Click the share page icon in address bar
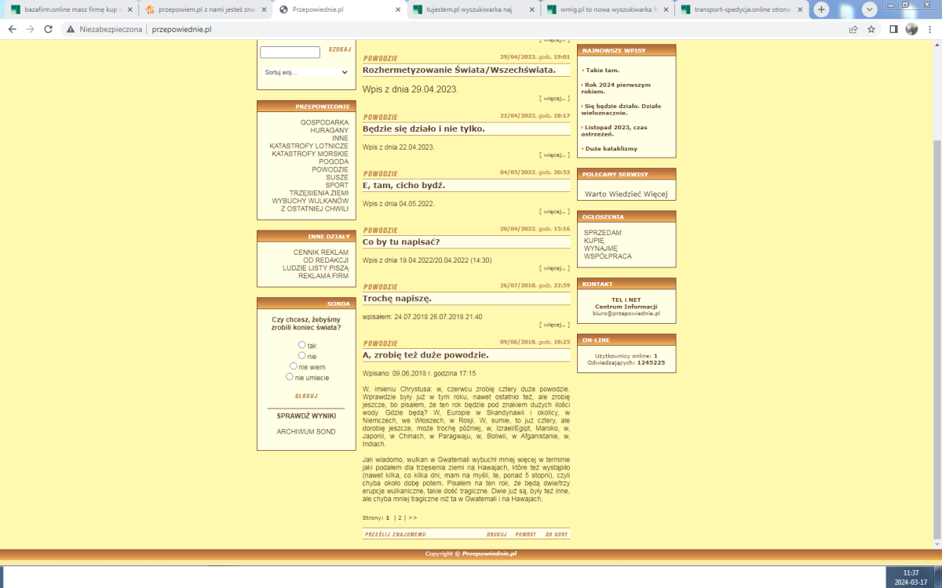The image size is (942, 588). click(x=853, y=29)
